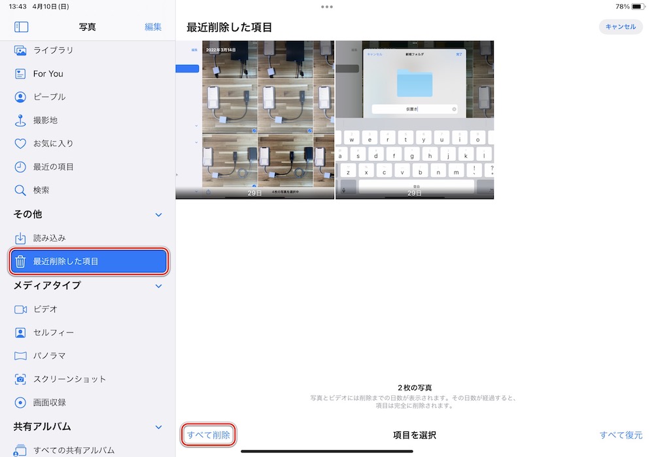Click the Selfies portrait icon
The height and width of the screenshot is (457, 654).
click(20, 333)
